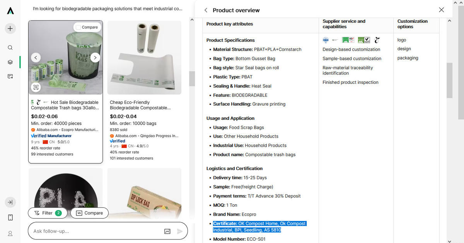Show previous image of trash bags product
The image size is (464, 243).
click(x=36, y=58)
